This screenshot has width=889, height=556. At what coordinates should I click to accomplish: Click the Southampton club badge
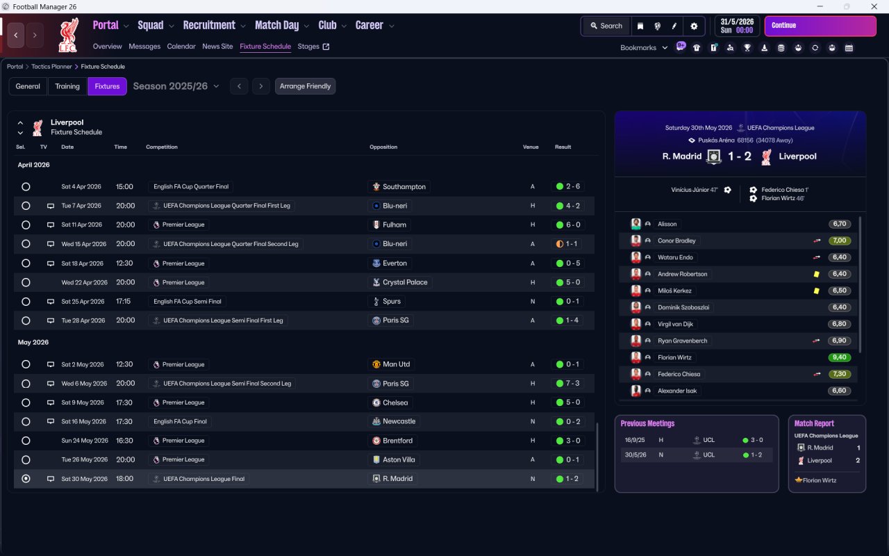pos(376,187)
